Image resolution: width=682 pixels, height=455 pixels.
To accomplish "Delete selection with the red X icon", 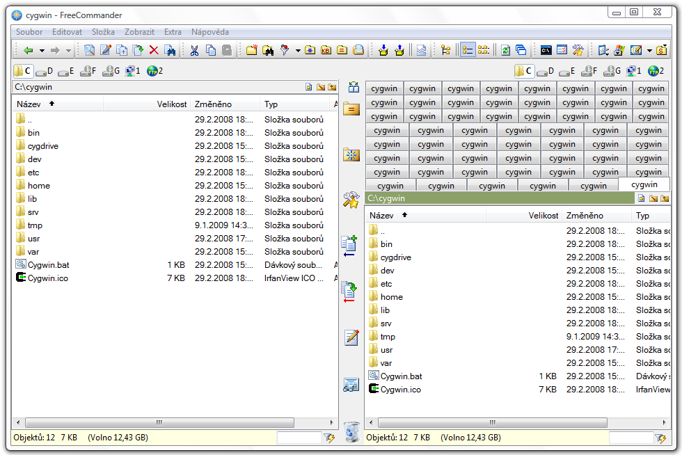I will (x=154, y=51).
